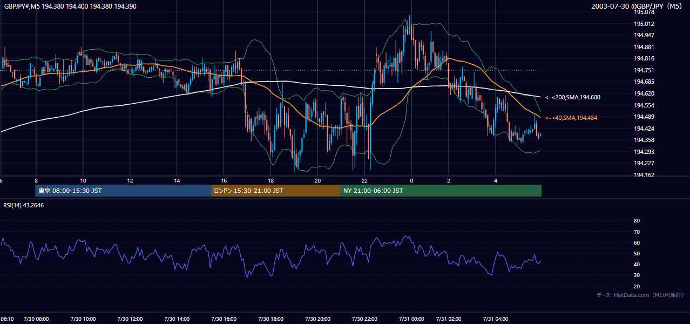690x324 pixels.
Task: Click the bottom time label 7/30 20:00
Action: 318,319
